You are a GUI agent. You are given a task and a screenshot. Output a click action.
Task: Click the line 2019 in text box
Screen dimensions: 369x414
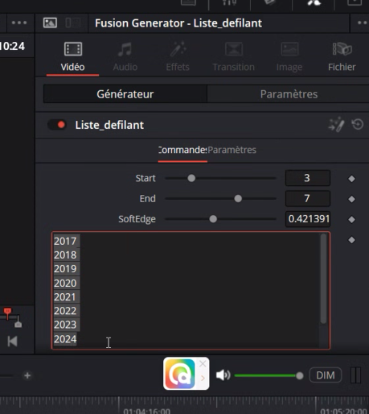(65, 269)
